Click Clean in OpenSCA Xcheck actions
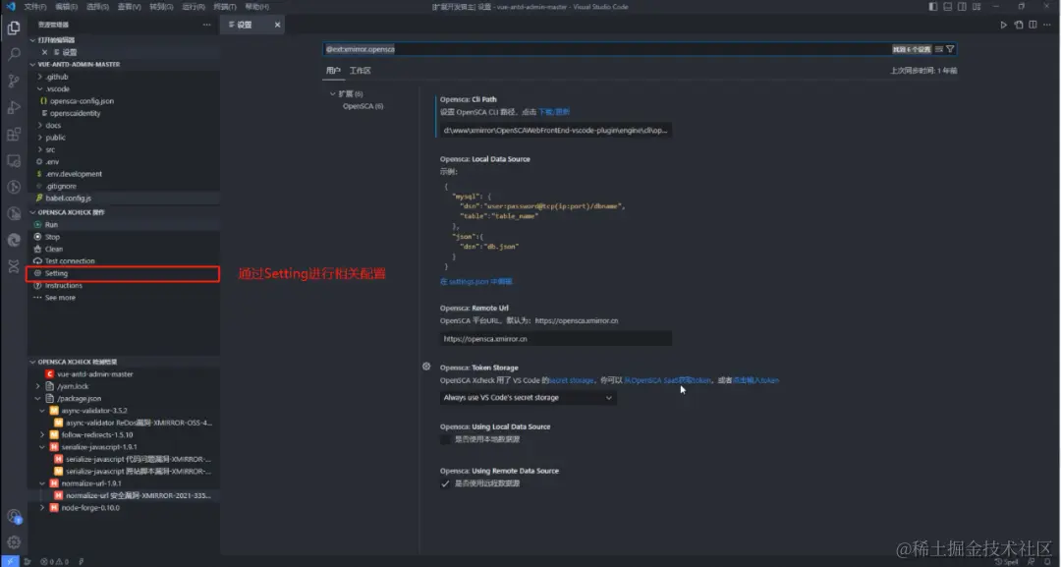The width and height of the screenshot is (1061, 567). 123,249
